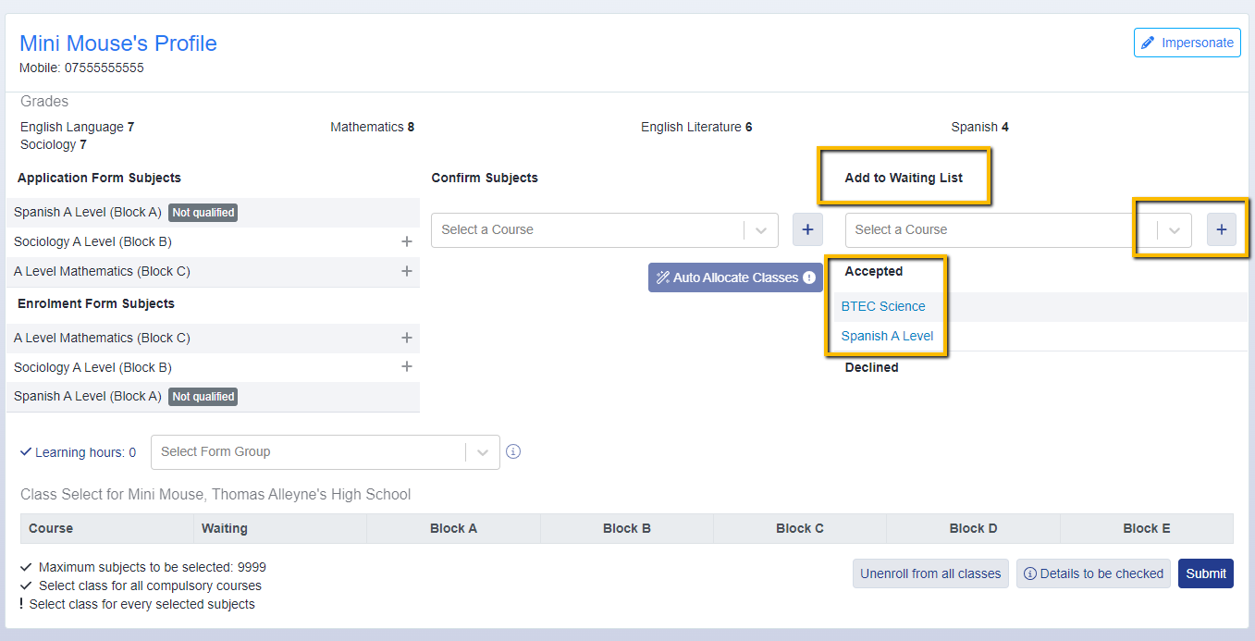This screenshot has width=1255, height=641.
Task: Click the Accepted section heading
Action: tap(874, 271)
